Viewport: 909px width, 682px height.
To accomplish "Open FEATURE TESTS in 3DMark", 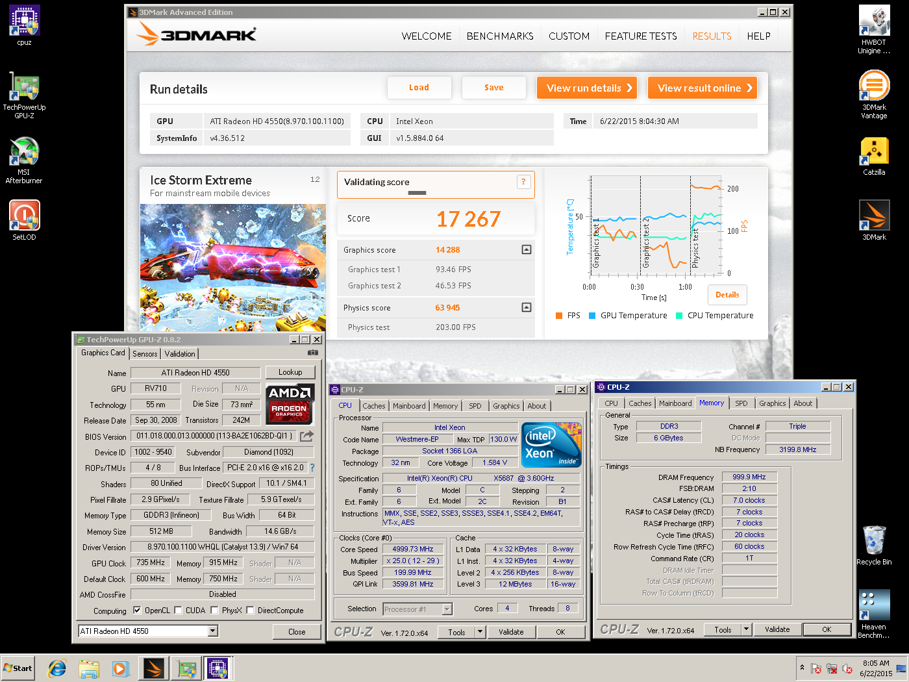I will pyautogui.click(x=641, y=36).
